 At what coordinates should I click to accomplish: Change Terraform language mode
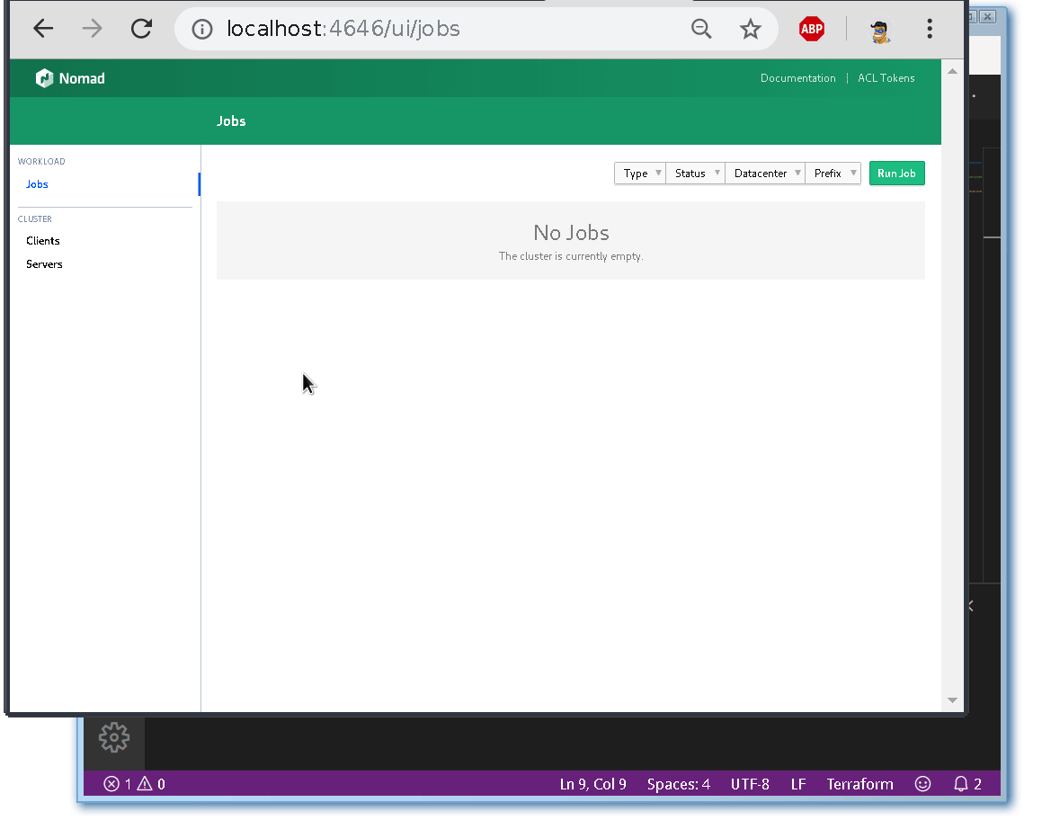pyautogui.click(x=860, y=784)
